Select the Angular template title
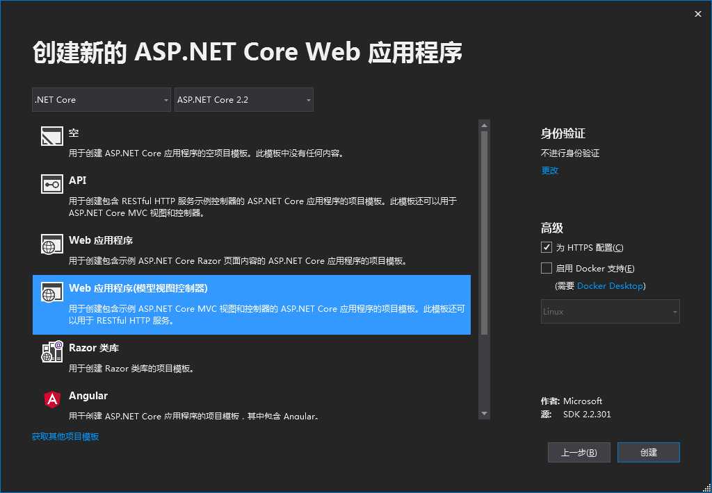 pyautogui.click(x=88, y=396)
